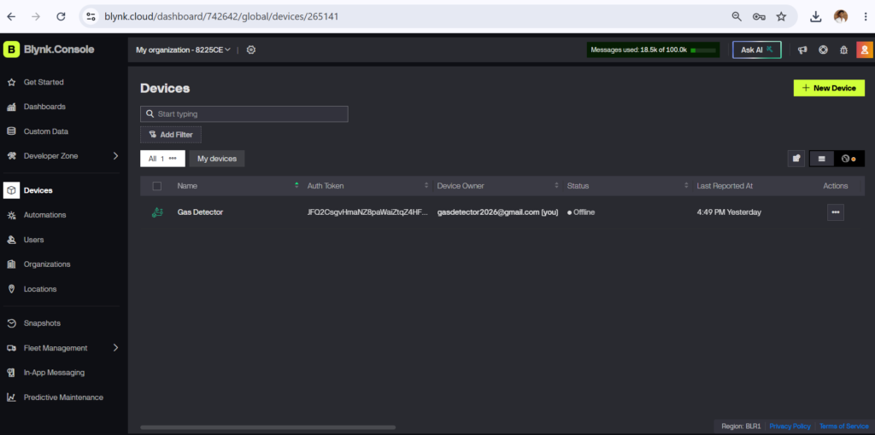Click the Locations pin icon
The width and height of the screenshot is (875, 435).
click(11, 289)
